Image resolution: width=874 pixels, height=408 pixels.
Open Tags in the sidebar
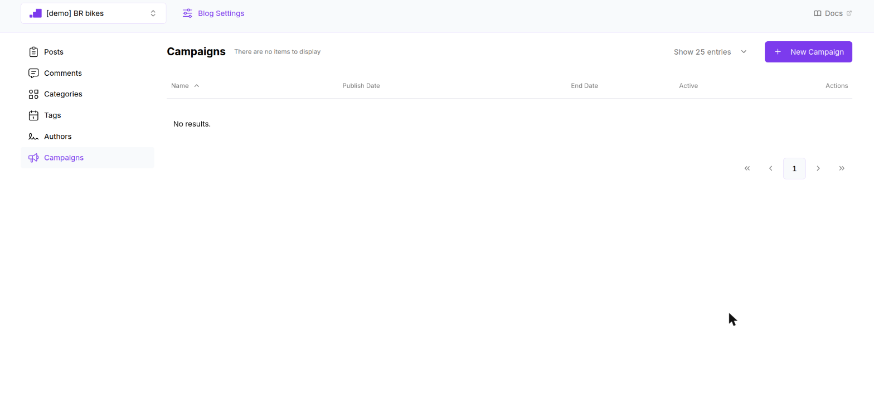(88, 115)
